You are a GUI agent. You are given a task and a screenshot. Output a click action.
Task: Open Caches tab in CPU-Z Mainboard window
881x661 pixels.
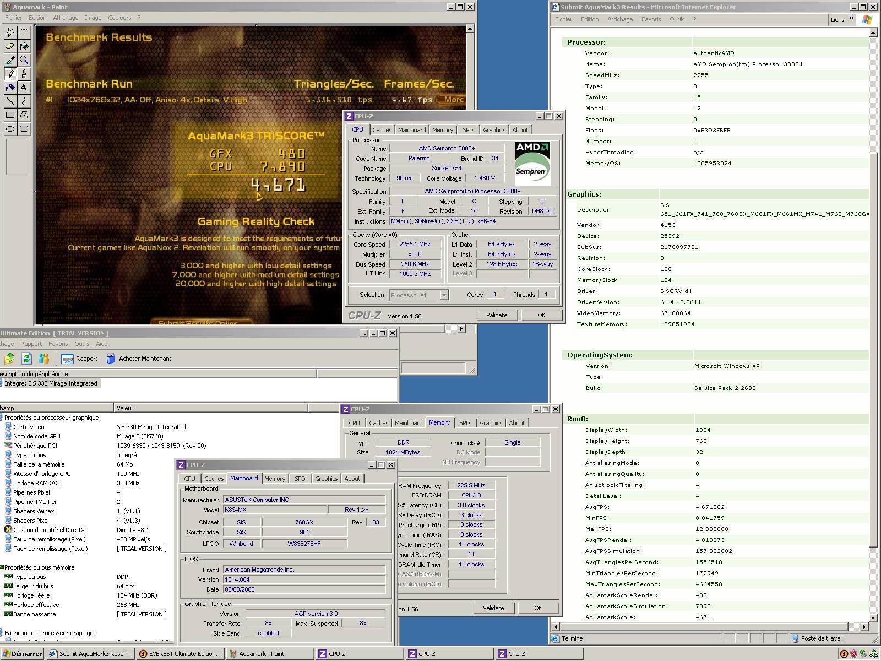tap(214, 479)
